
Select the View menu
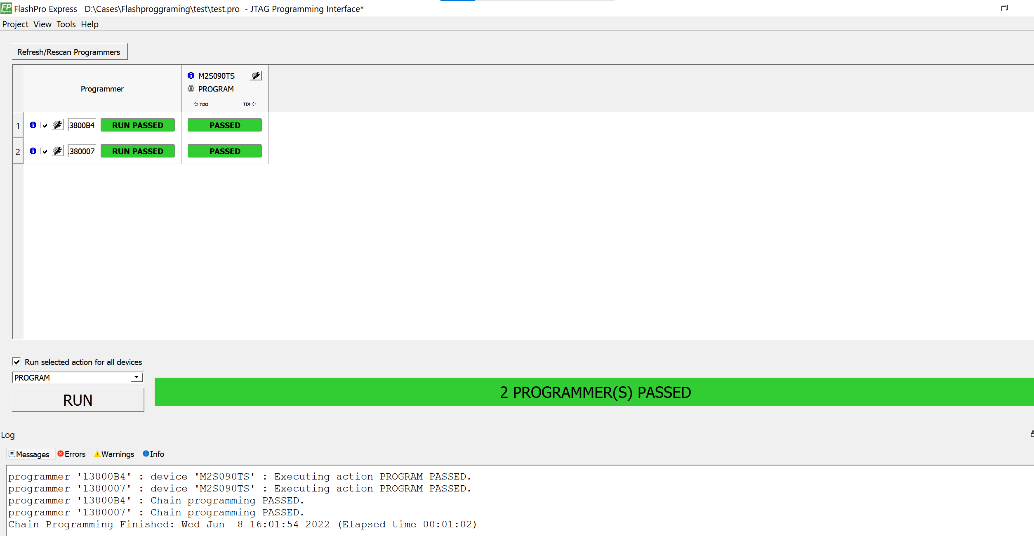(x=42, y=24)
